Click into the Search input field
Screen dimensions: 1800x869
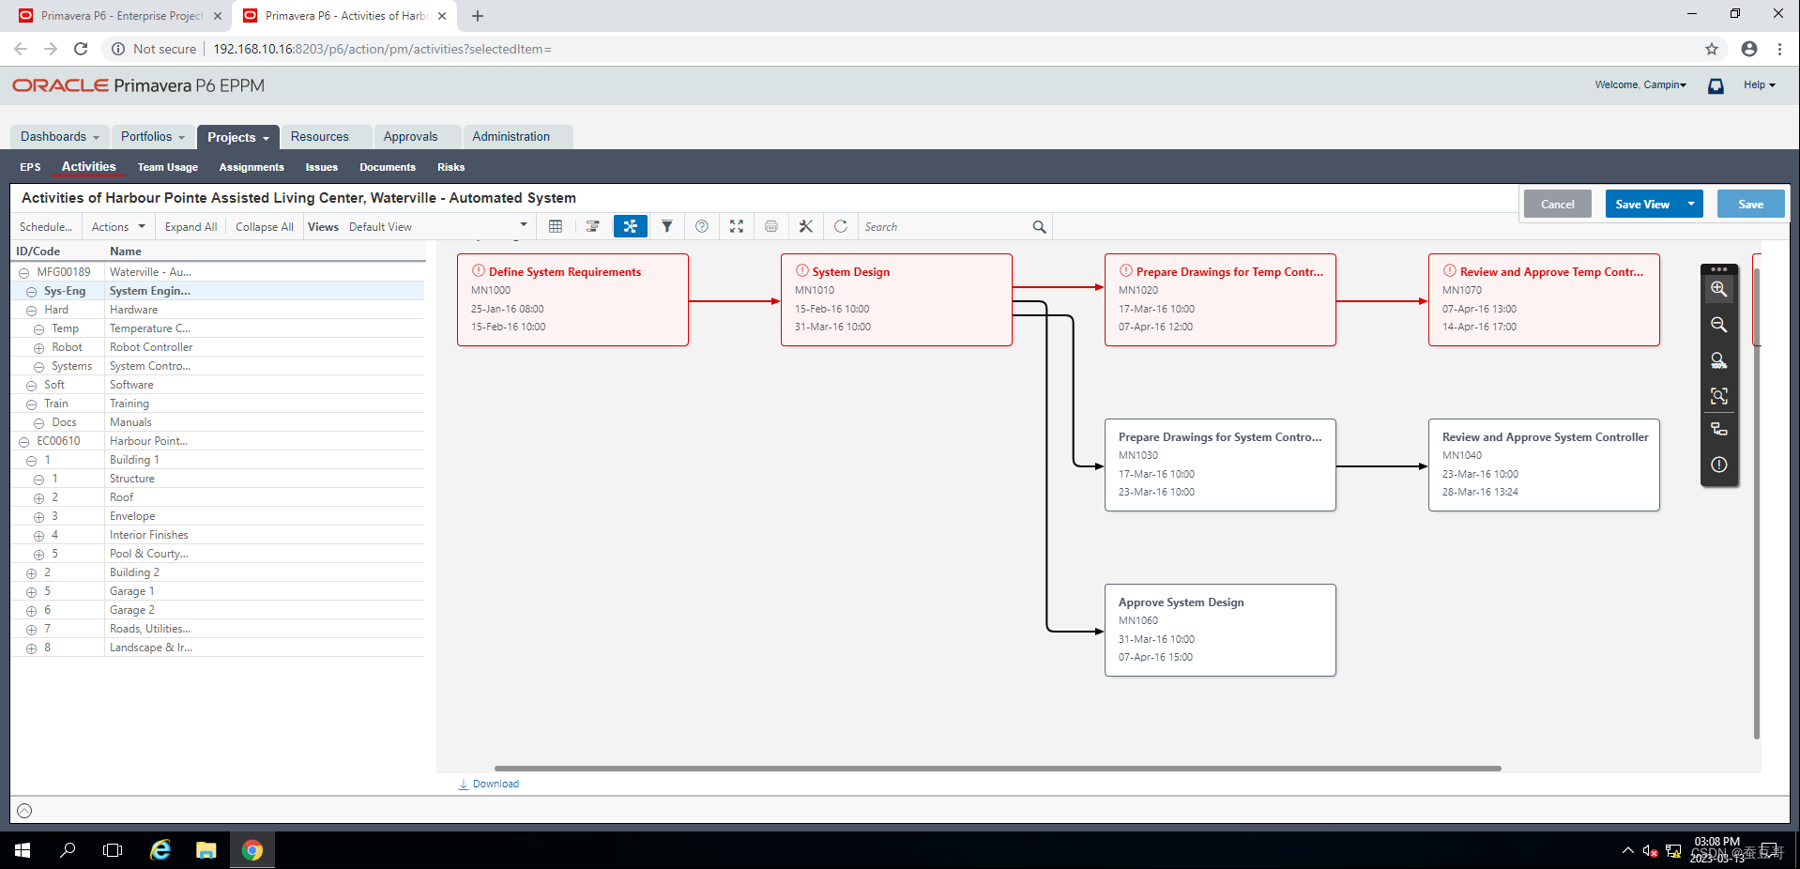click(946, 227)
